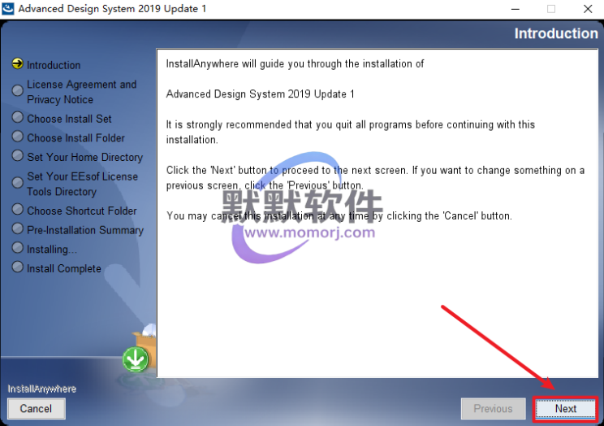Select the Introduction step label
The height and width of the screenshot is (426, 604).
pos(54,65)
